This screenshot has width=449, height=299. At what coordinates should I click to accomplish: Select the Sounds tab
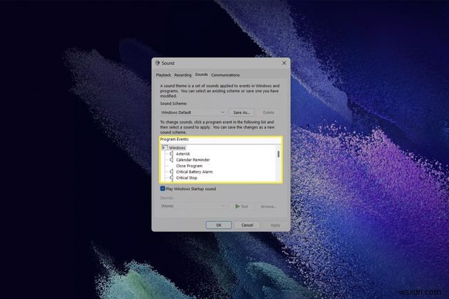tap(201, 75)
